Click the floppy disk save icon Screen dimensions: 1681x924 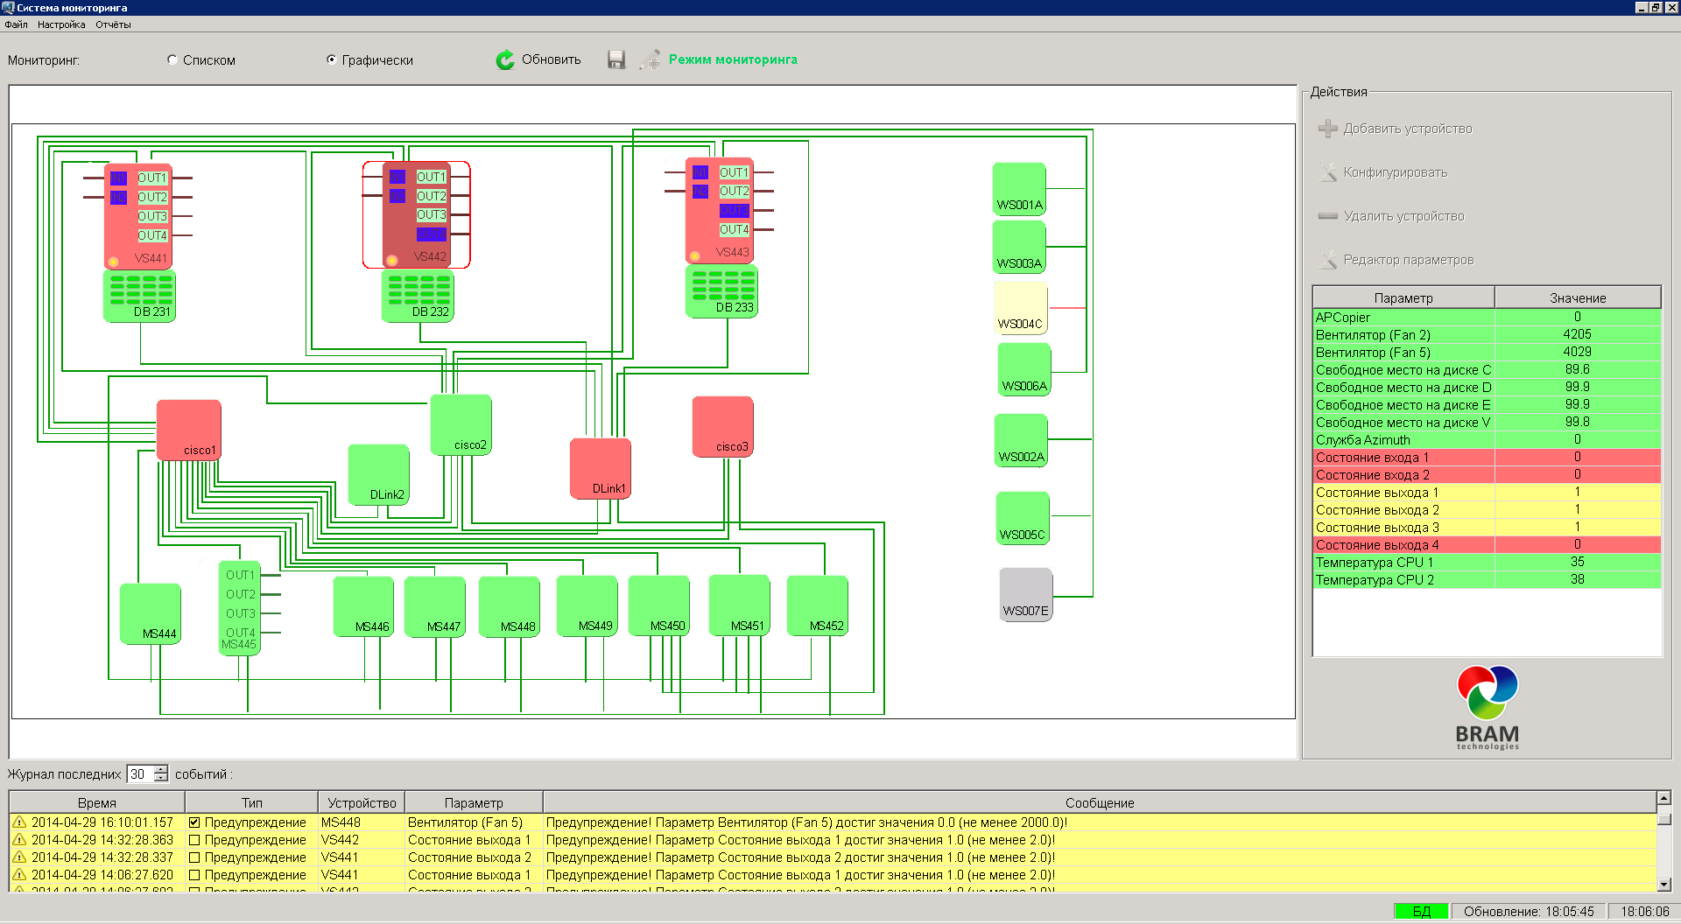click(x=616, y=59)
